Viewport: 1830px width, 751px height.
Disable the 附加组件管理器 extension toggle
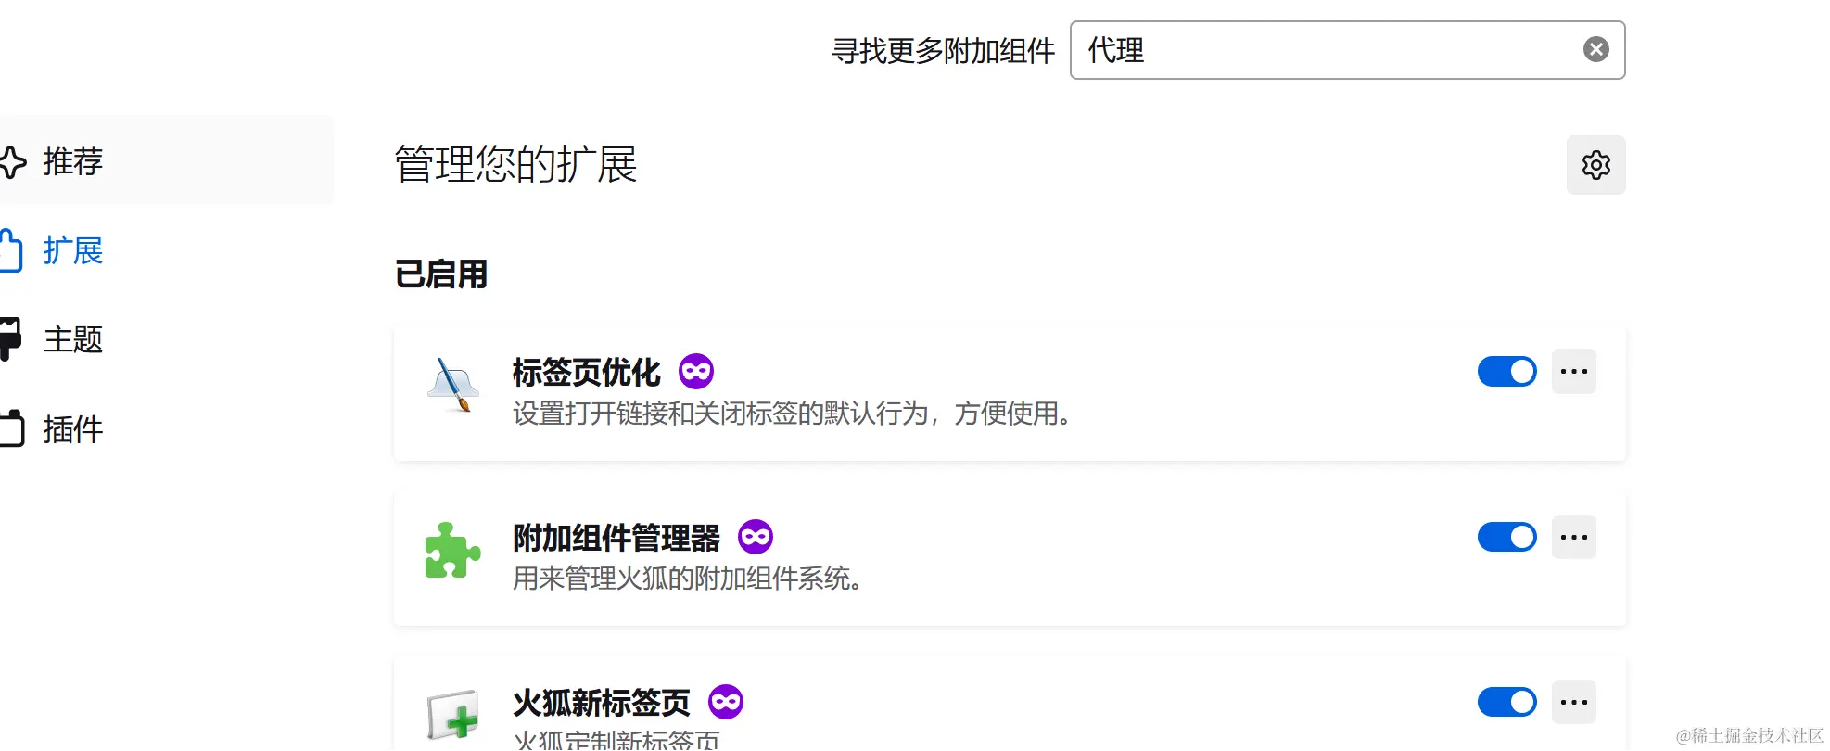1506,537
